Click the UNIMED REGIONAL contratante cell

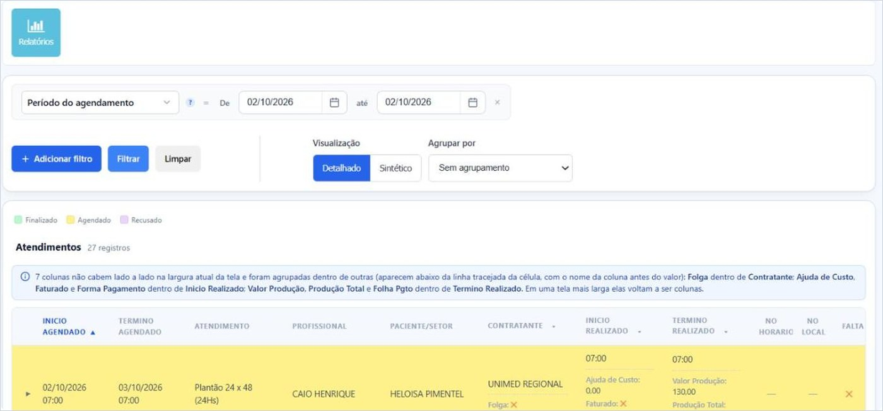tap(525, 384)
